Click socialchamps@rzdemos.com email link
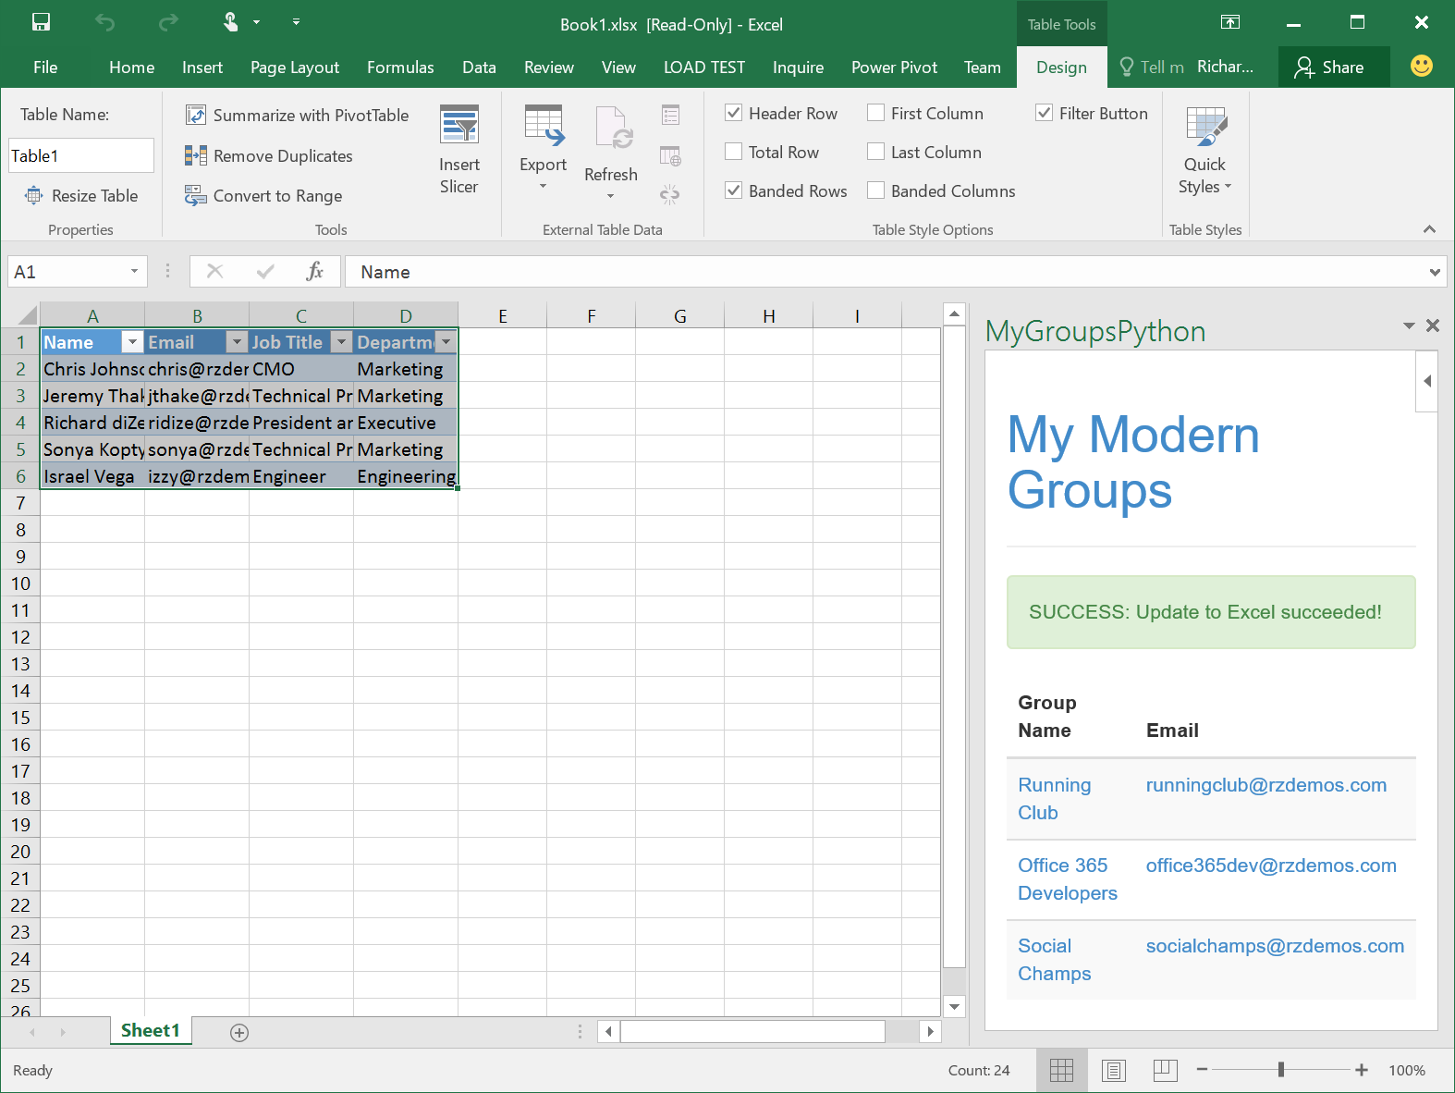The width and height of the screenshot is (1455, 1093). pyautogui.click(x=1275, y=946)
